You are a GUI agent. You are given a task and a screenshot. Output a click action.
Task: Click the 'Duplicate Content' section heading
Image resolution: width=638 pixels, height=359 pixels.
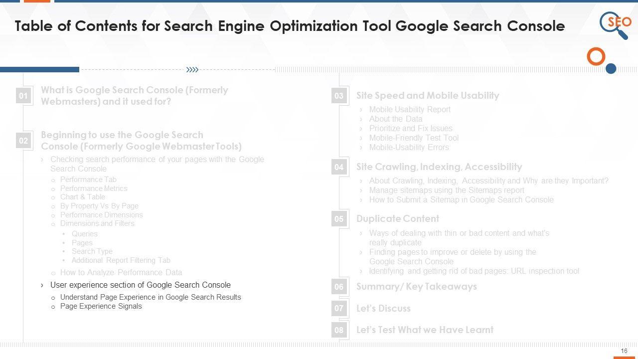coord(397,219)
